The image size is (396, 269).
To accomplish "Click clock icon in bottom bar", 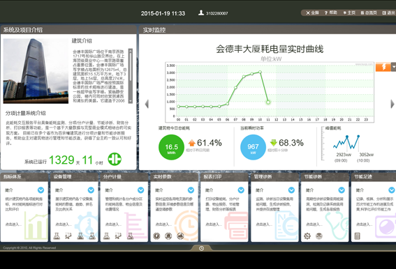I will (201, 249).
